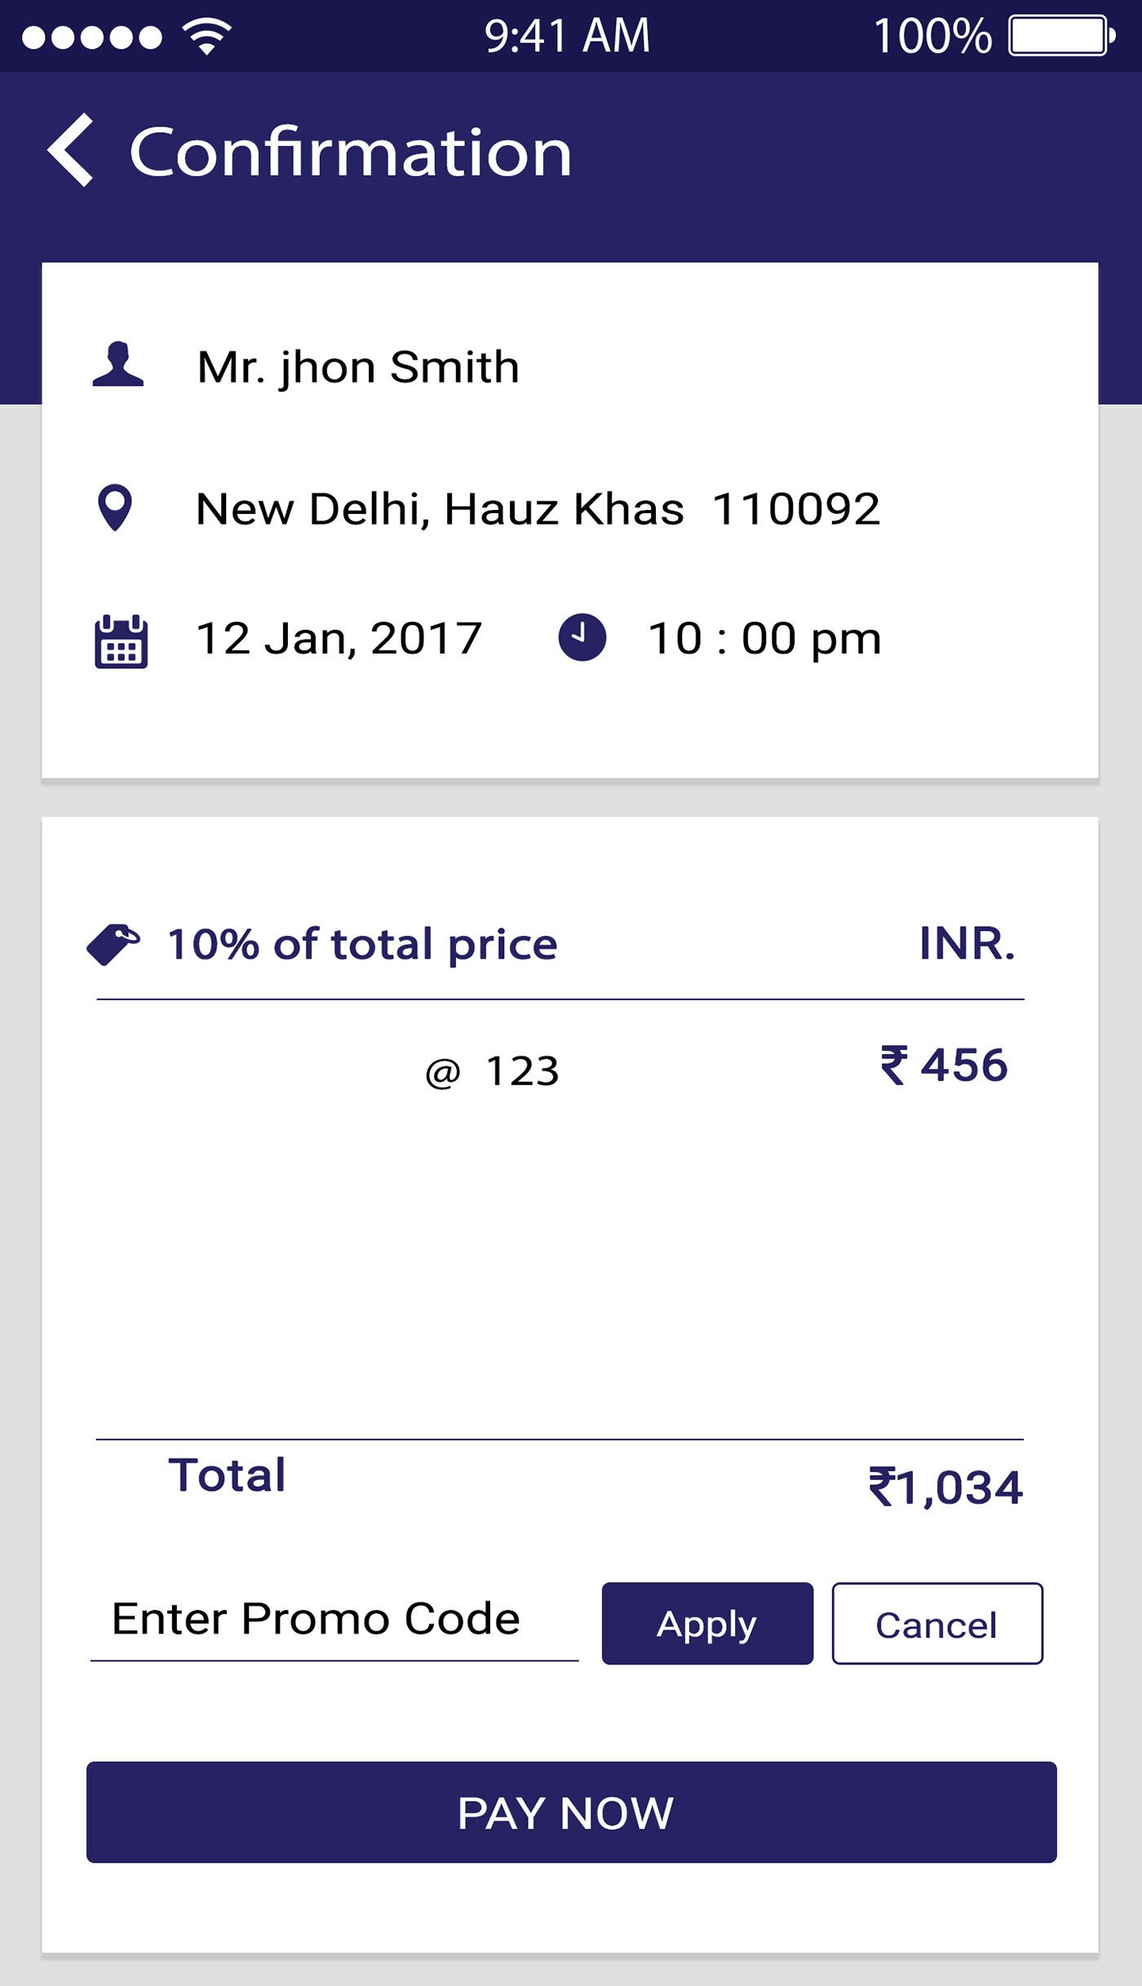Select the time 10 : 00 pm
Viewport: 1142px width, 1986px height.
coord(764,638)
